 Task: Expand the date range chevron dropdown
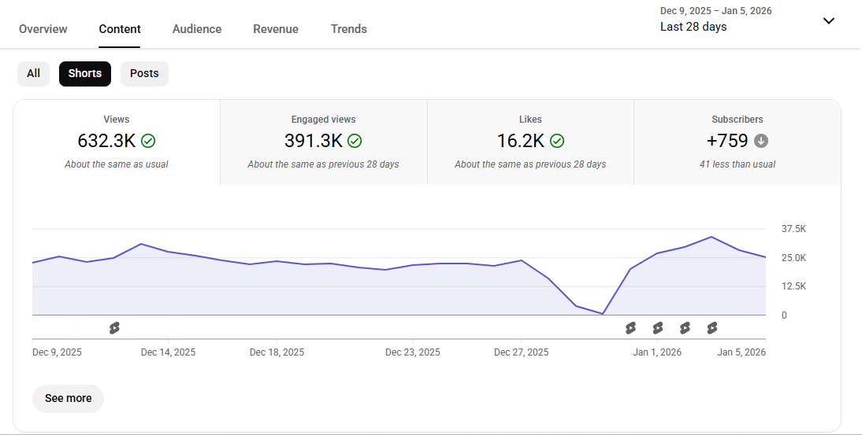coord(828,21)
